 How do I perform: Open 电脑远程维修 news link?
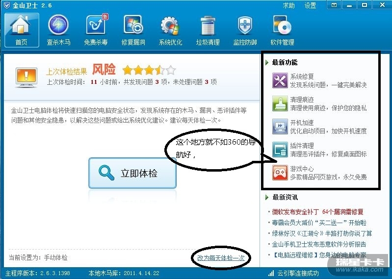click(x=319, y=255)
